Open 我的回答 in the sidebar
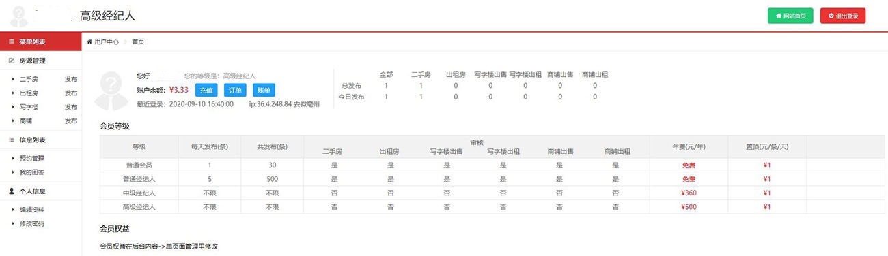This screenshot has height=256, width=888. coord(31,172)
